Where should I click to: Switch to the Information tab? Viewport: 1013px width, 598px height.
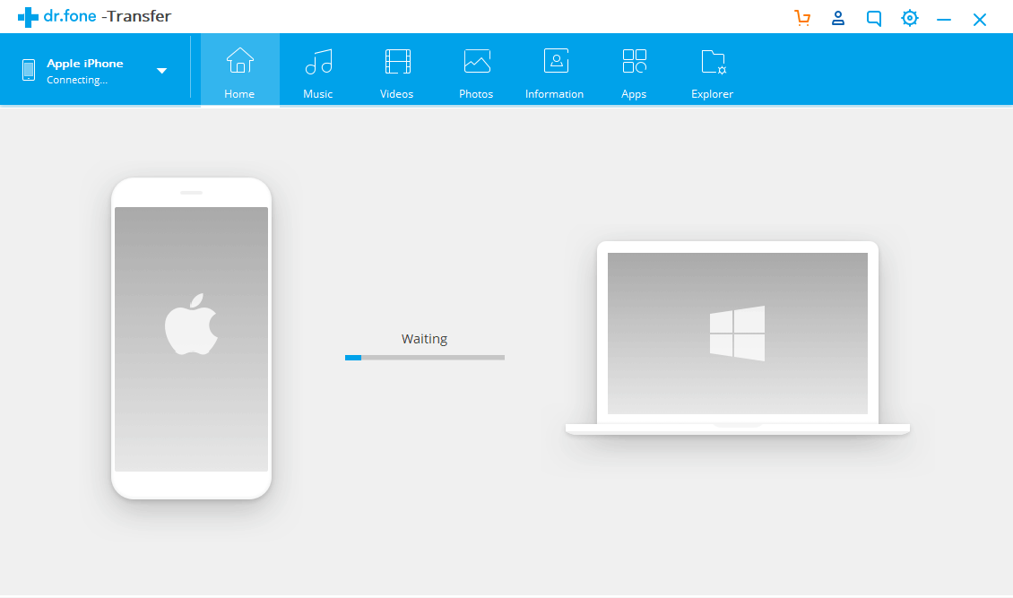[554, 71]
